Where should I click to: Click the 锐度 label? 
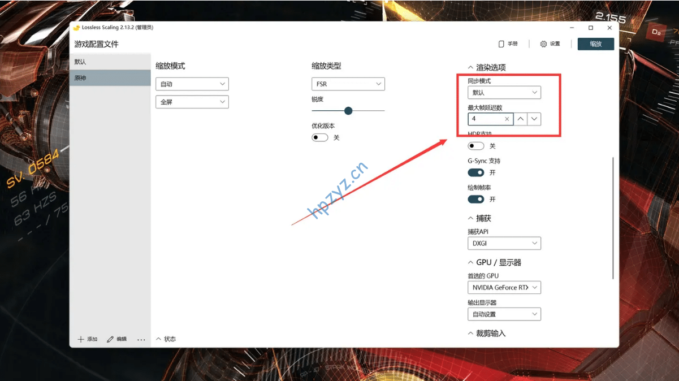[x=317, y=99]
